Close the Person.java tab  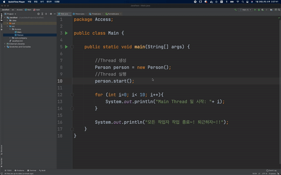[x=86, y=14]
